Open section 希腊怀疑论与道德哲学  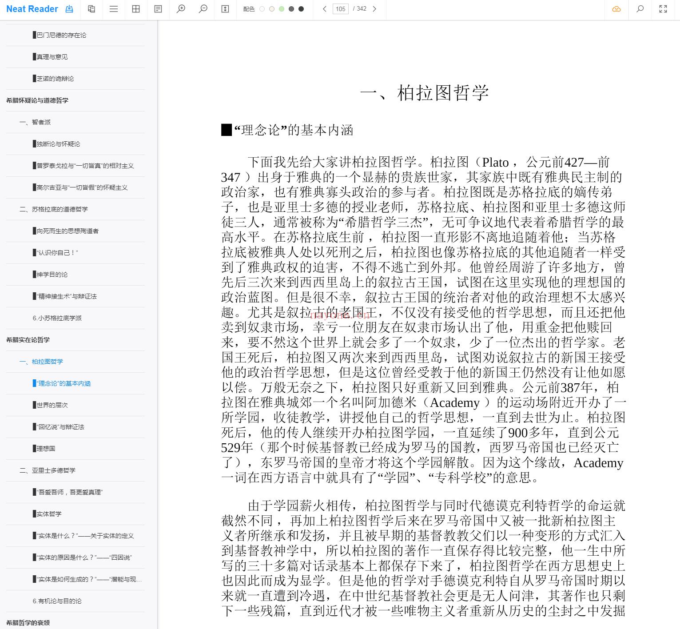pyautogui.click(x=37, y=100)
